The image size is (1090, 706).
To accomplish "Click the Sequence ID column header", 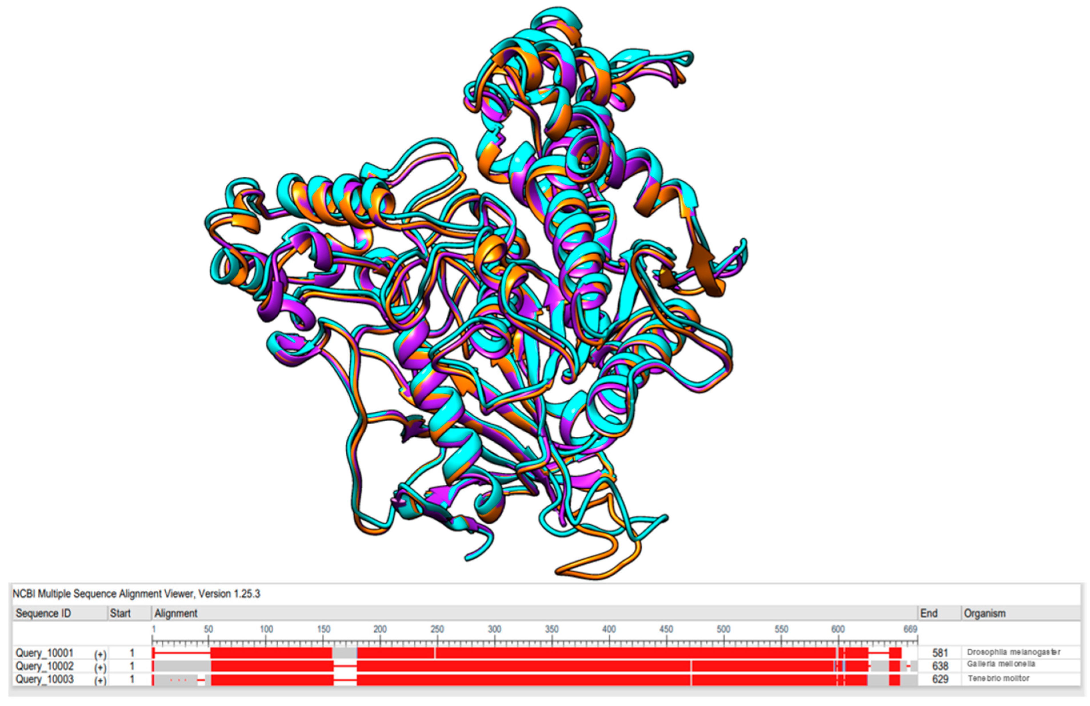I will pos(43,613).
